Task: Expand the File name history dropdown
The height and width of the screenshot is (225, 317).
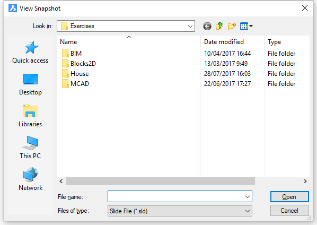Action: click(247, 196)
